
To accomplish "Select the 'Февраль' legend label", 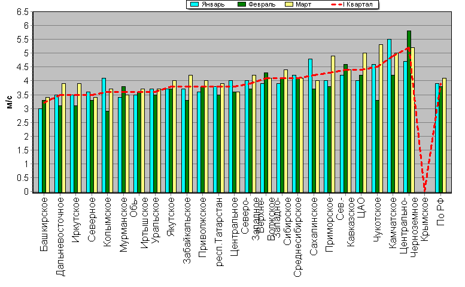I will (262, 4).
